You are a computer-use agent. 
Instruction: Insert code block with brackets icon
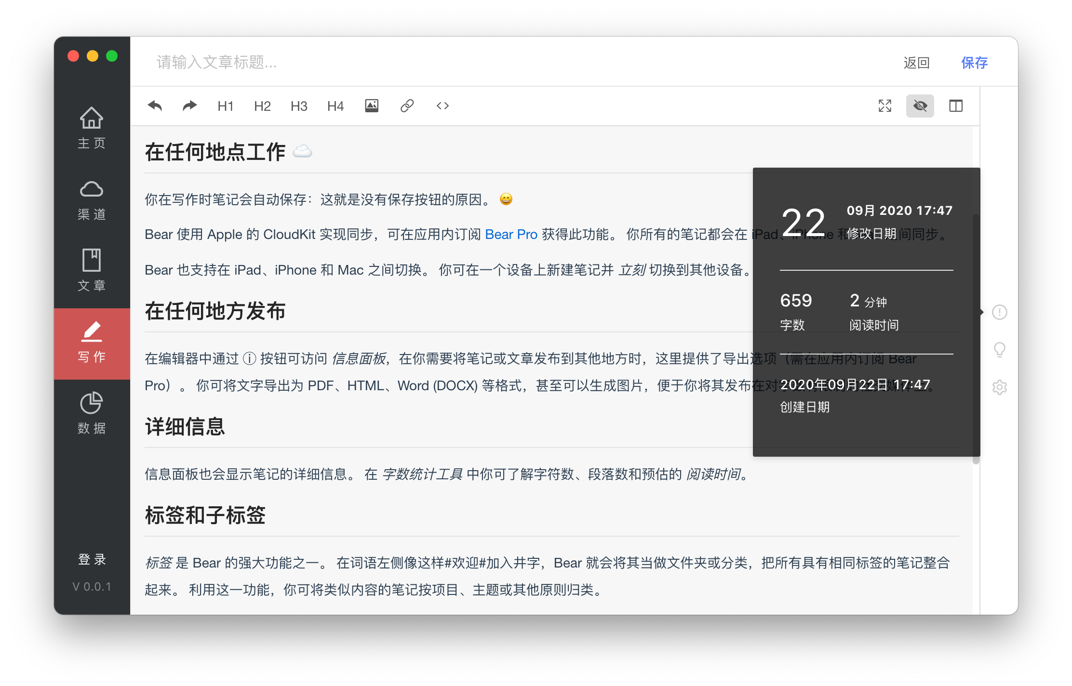click(x=442, y=106)
